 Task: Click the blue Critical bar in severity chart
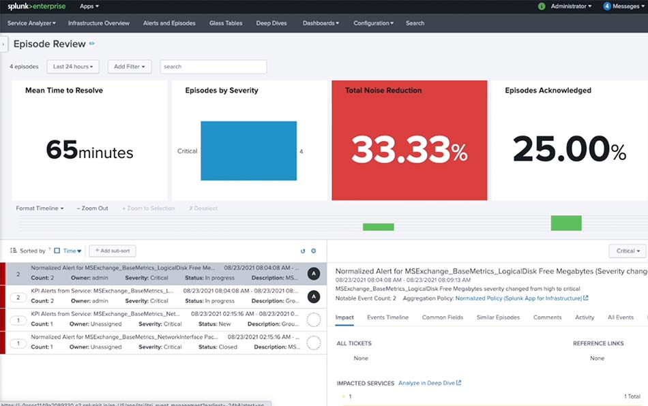[x=248, y=151]
